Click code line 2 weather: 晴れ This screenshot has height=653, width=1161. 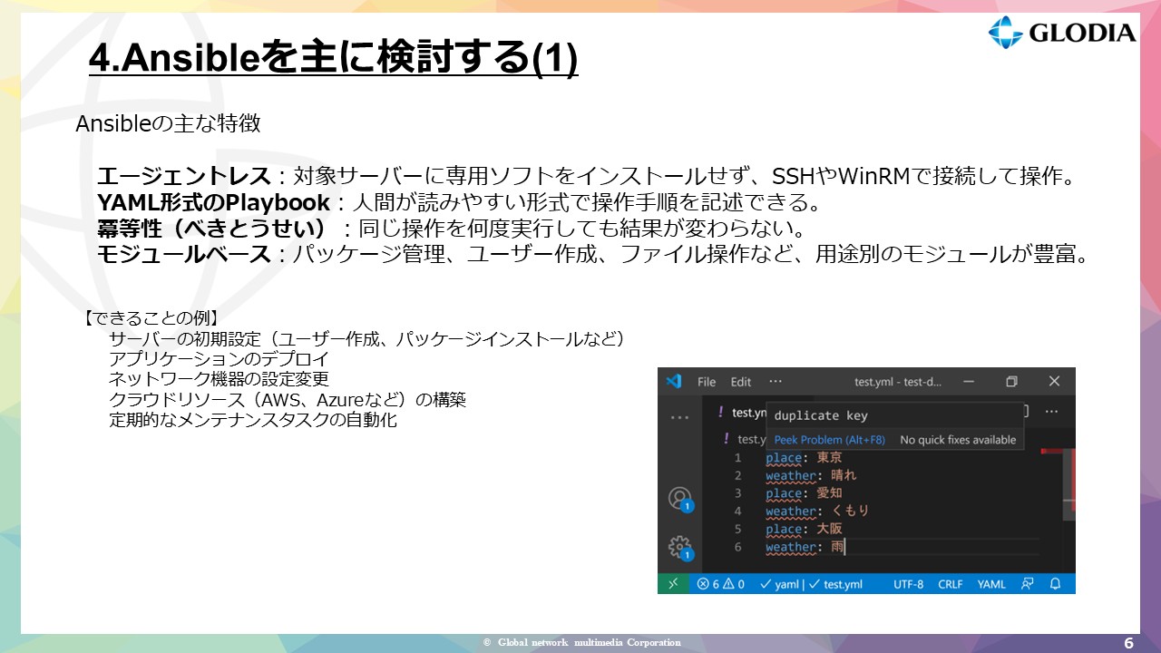coord(811,475)
